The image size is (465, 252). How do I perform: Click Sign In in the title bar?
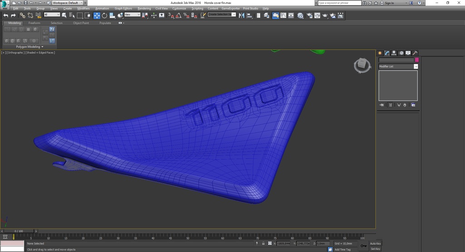(x=389, y=3)
